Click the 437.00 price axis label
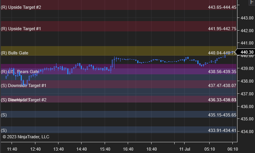The width and height of the screenshot is (255, 153). pos(247,94)
